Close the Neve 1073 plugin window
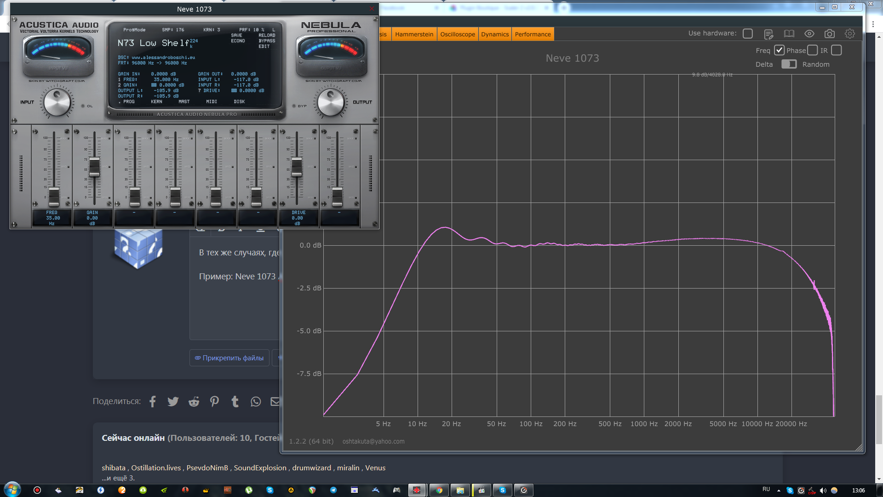Image resolution: width=883 pixels, height=497 pixels. [x=372, y=9]
